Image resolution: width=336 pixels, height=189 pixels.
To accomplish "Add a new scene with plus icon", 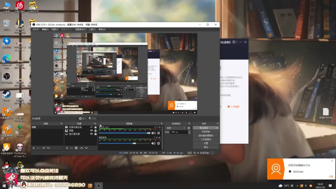I will 34,148.
